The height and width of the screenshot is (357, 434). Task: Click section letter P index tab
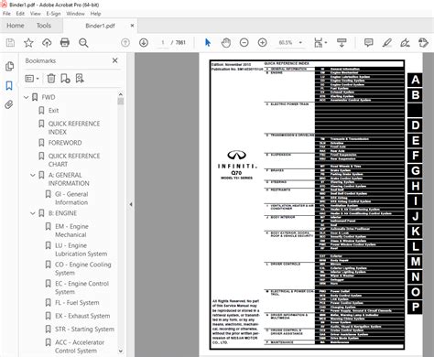click(415, 307)
